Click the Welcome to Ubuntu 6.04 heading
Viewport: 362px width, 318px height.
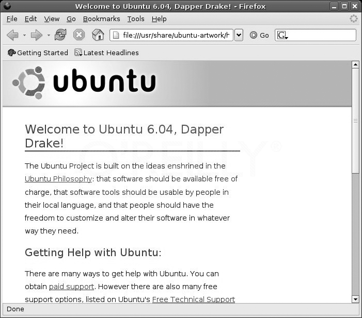click(x=124, y=136)
